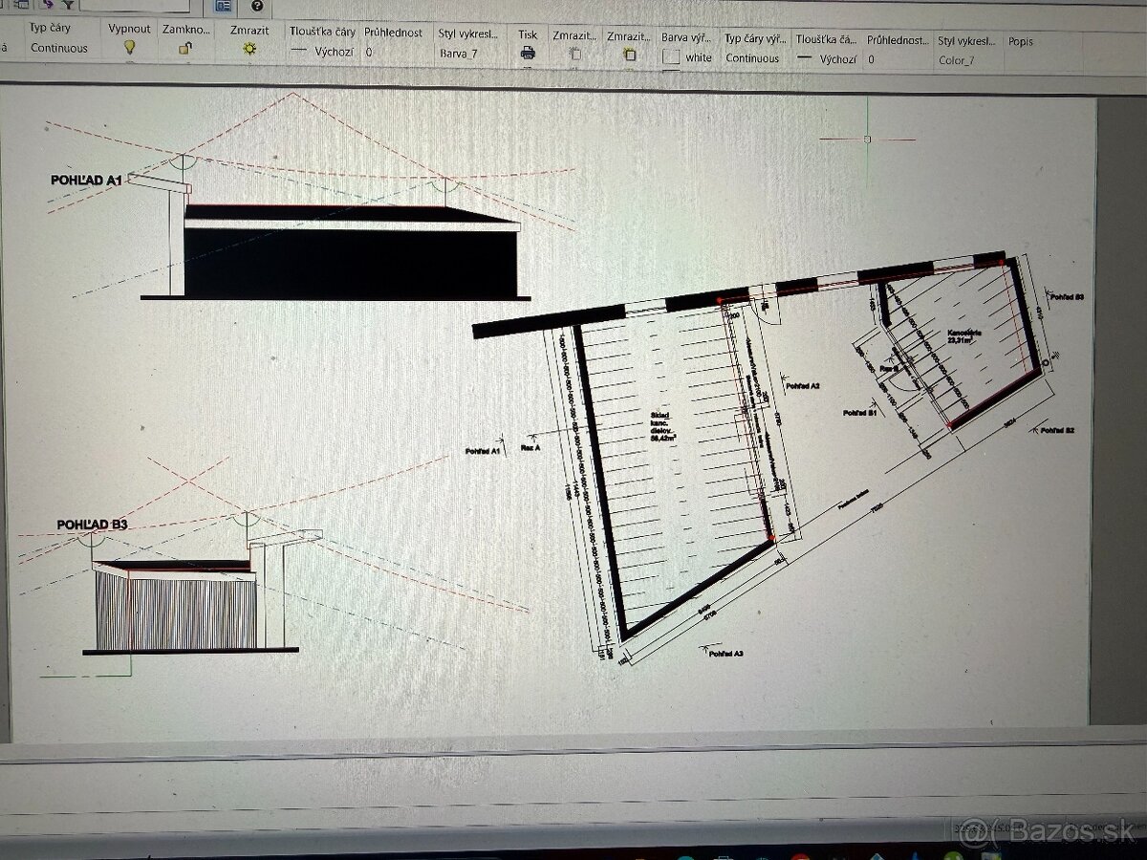The height and width of the screenshot is (860, 1147).
Task: Click the white viewport color swatch
Action: point(672,57)
